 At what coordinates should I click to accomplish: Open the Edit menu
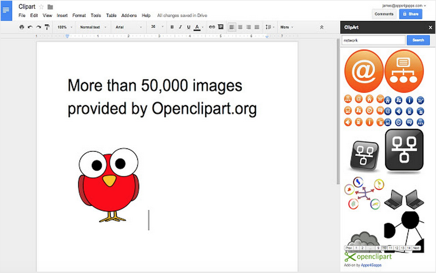(34, 16)
